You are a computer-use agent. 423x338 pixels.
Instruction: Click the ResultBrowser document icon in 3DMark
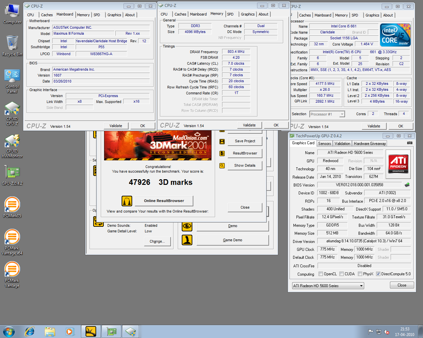coord(222,153)
